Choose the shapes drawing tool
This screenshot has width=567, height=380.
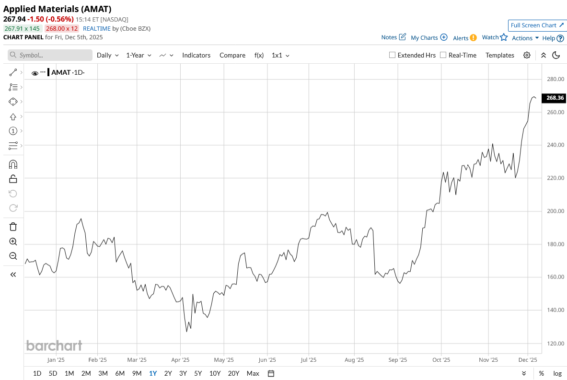coord(13,102)
